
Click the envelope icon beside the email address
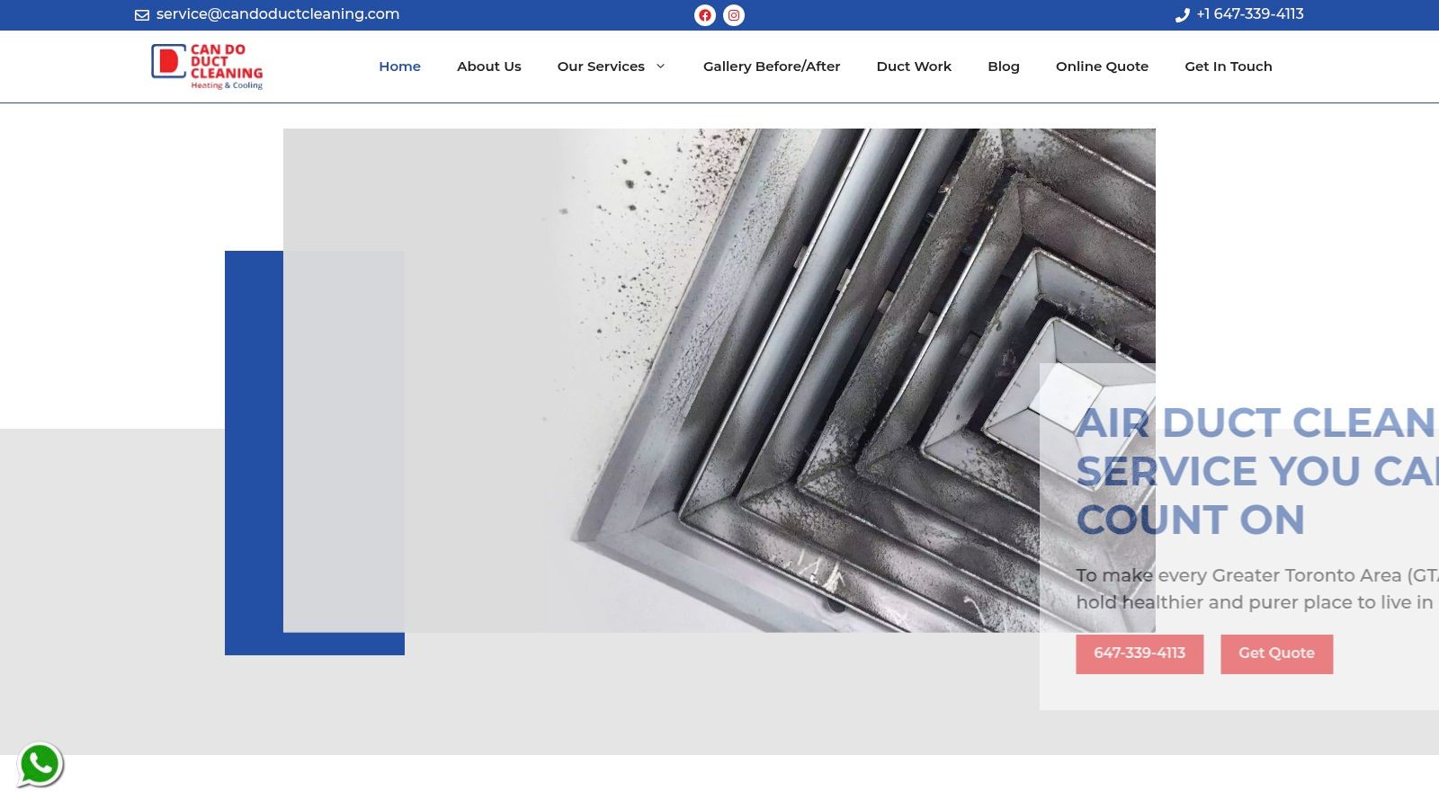142,15
